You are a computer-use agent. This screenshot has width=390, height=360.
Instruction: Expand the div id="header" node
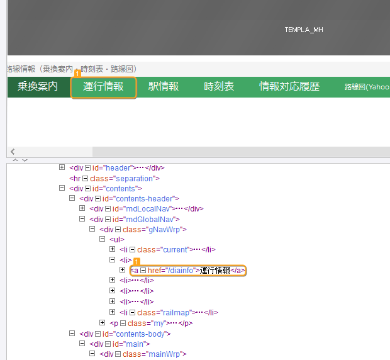[x=62, y=167]
